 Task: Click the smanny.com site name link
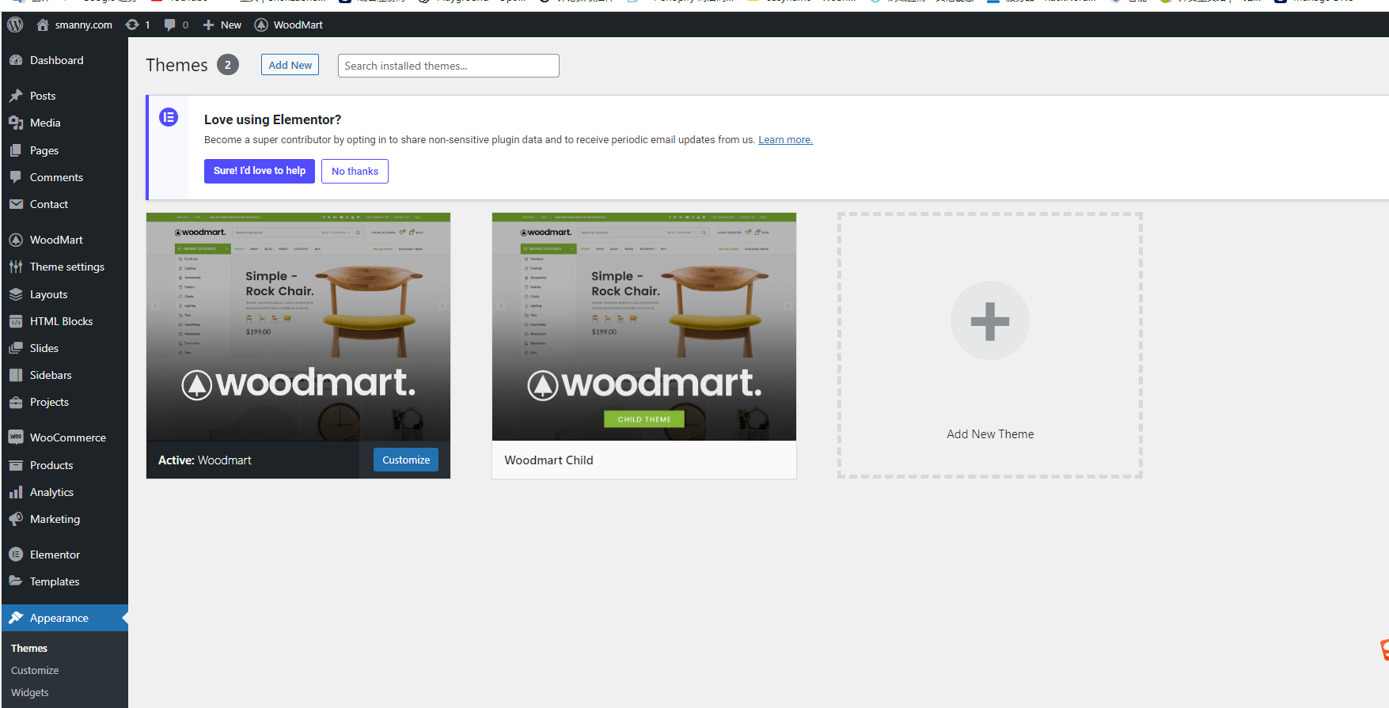coord(83,25)
